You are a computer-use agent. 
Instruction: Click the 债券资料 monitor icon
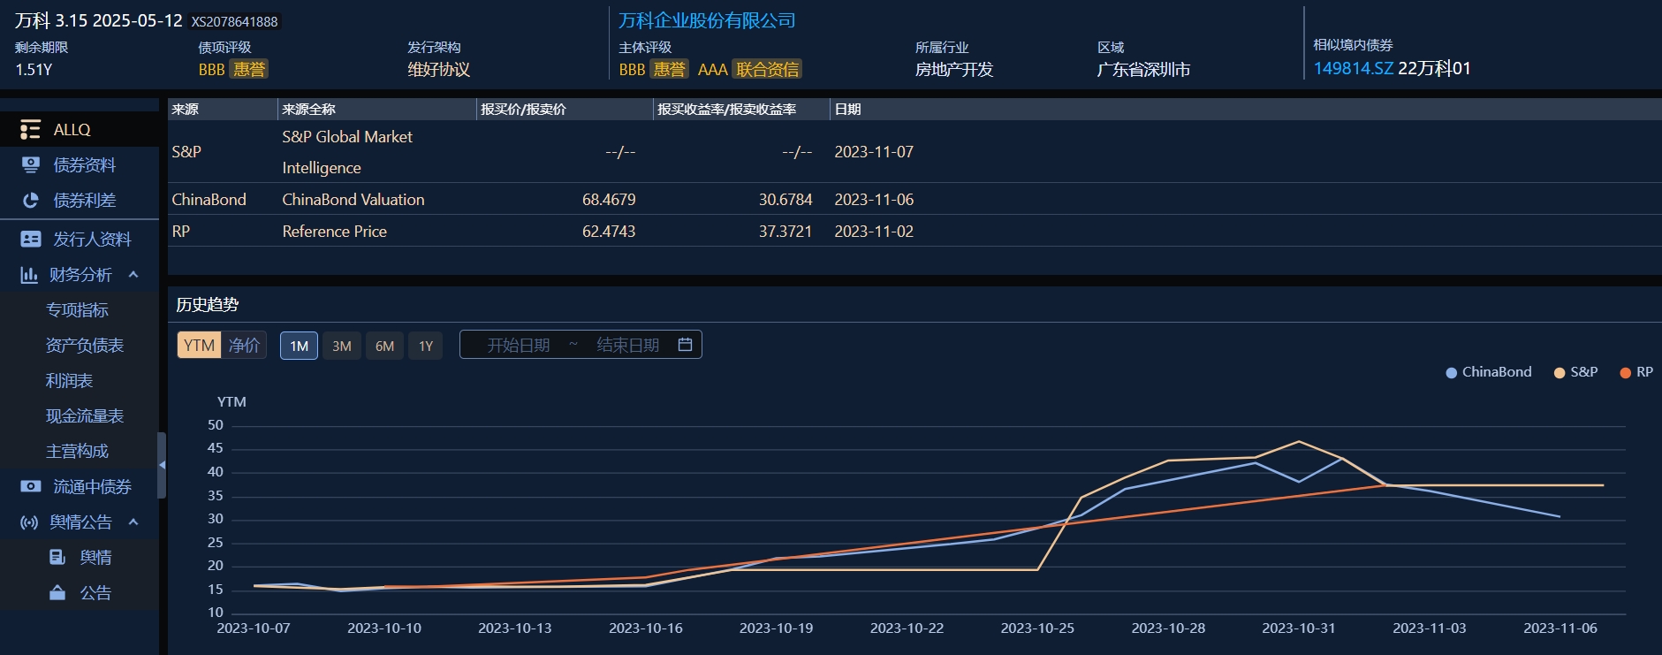tap(30, 165)
